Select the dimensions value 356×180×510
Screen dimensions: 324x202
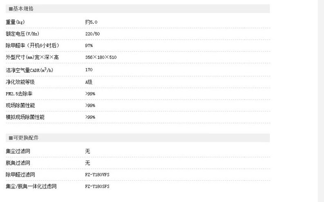click(101, 57)
